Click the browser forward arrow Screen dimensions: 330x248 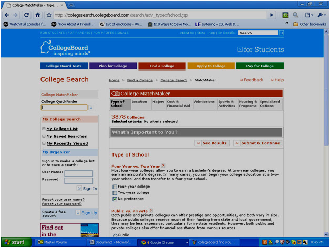tap(16, 15)
